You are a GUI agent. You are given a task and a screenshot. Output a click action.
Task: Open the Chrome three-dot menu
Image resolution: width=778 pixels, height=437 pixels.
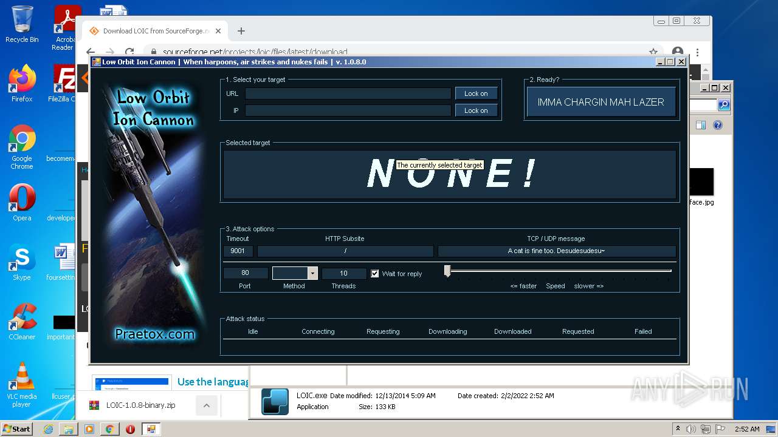coord(698,52)
